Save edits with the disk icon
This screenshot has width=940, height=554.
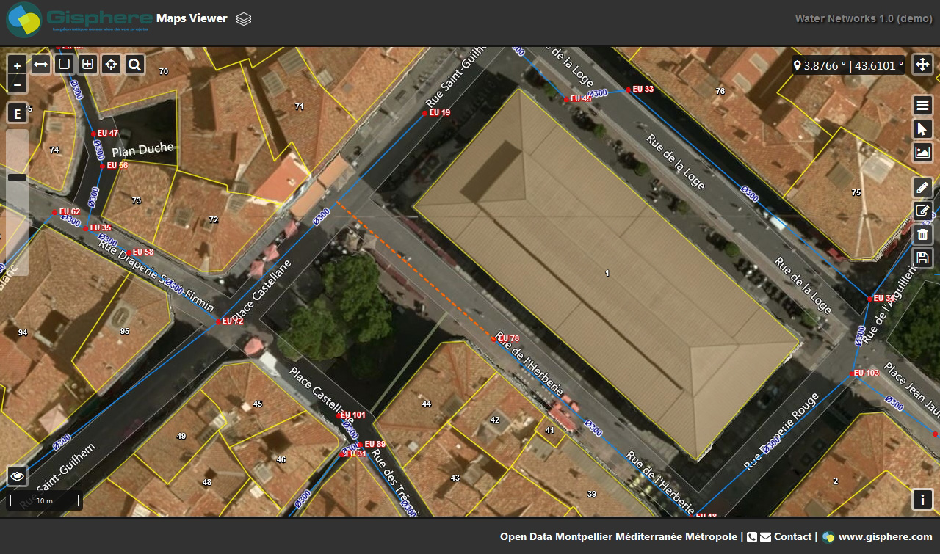[x=922, y=258]
